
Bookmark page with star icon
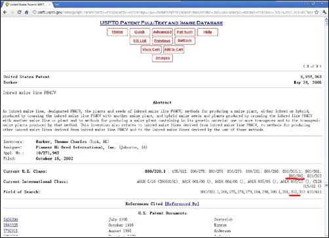[x=317, y=12]
